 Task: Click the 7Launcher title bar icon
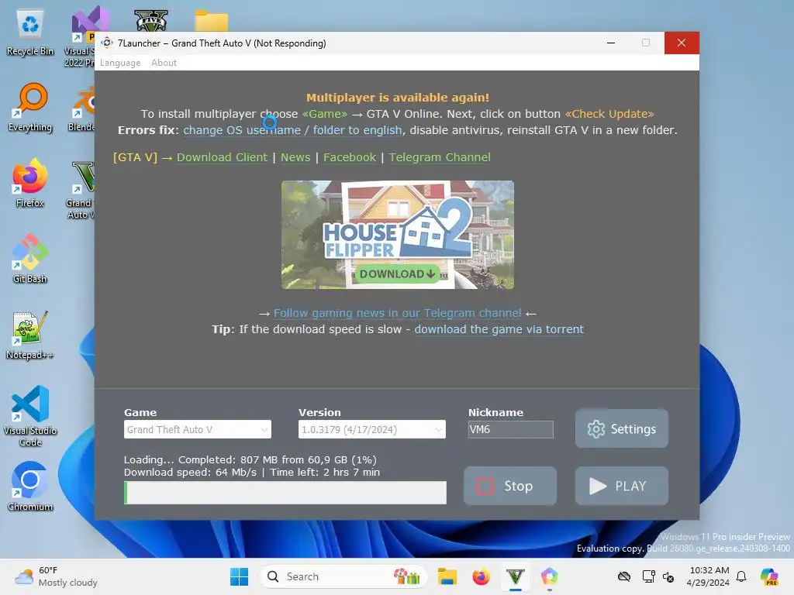coord(107,43)
